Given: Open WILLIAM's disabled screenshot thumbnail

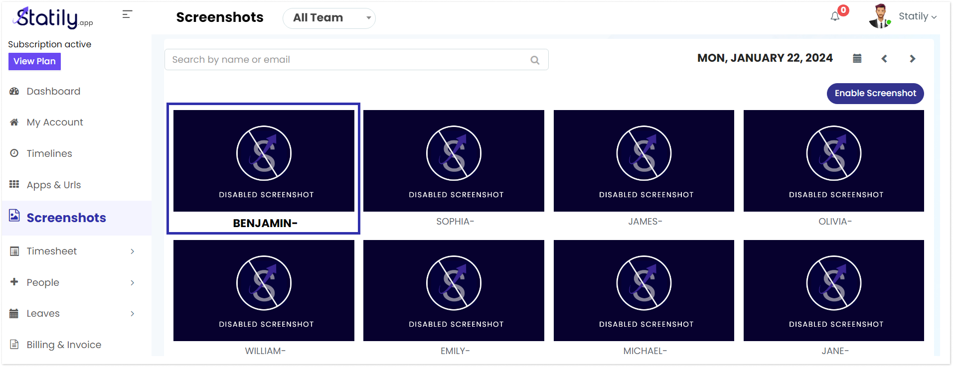Looking at the screenshot, I should click(264, 291).
